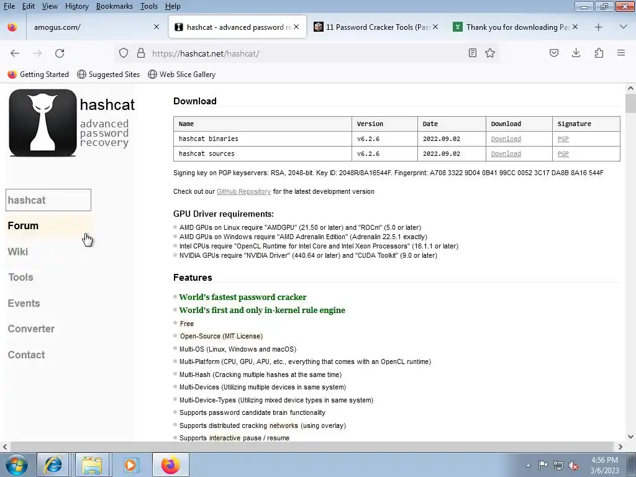Open the Tools menu
This screenshot has width=636, height=477.
149,6
